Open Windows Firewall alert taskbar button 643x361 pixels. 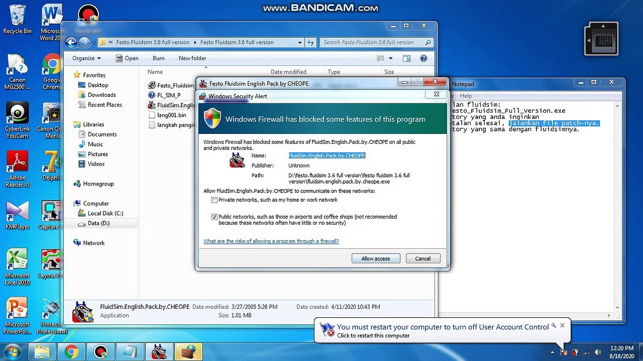(x=188, y=352)
